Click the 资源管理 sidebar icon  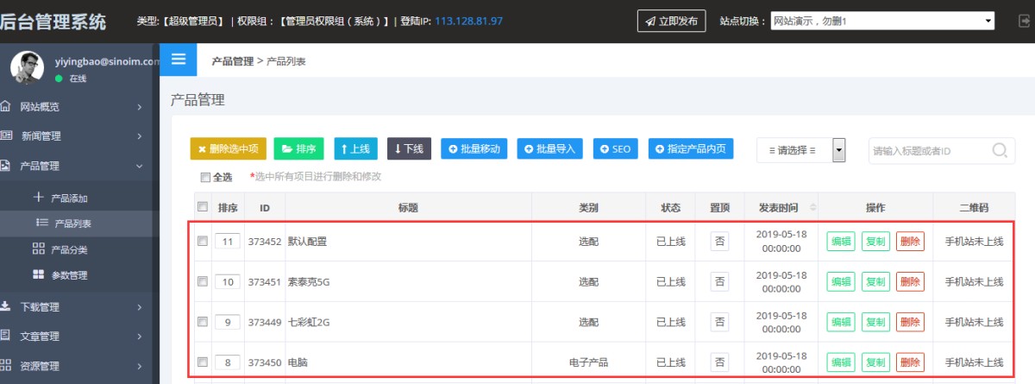[x=6, y=365]
